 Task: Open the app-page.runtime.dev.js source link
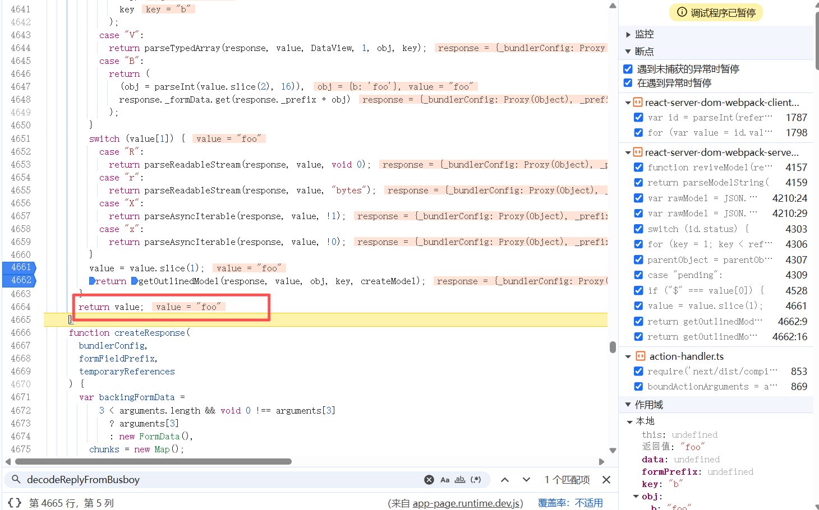(x=467, y=503)
